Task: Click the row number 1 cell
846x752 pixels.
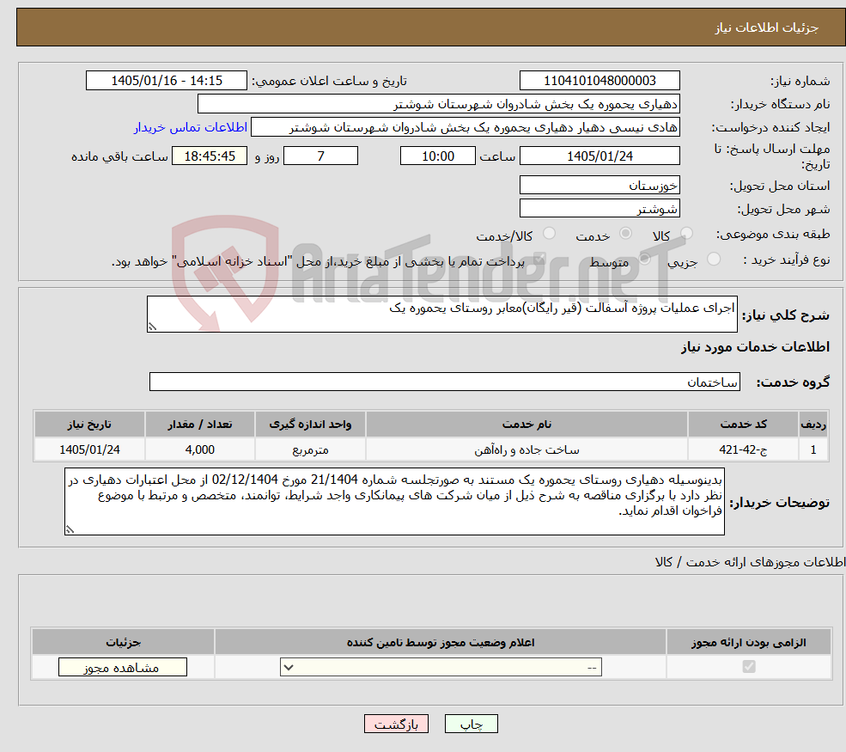Action: tap(813, 449)
